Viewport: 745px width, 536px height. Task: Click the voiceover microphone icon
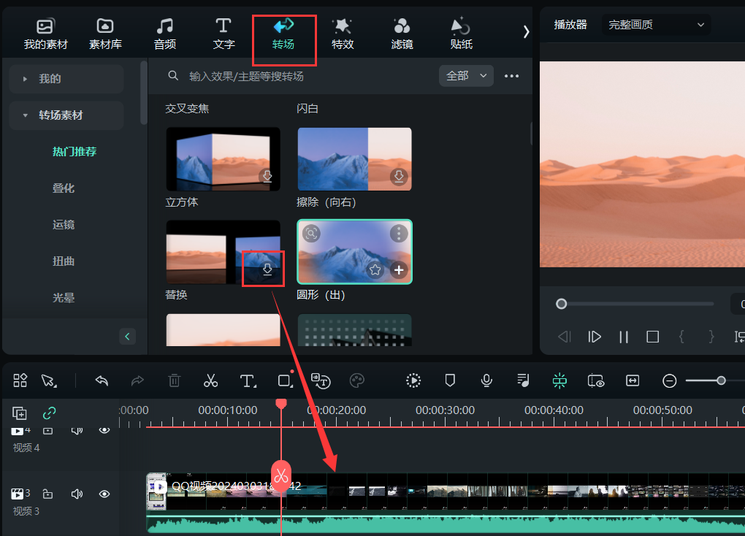[486, 380]
